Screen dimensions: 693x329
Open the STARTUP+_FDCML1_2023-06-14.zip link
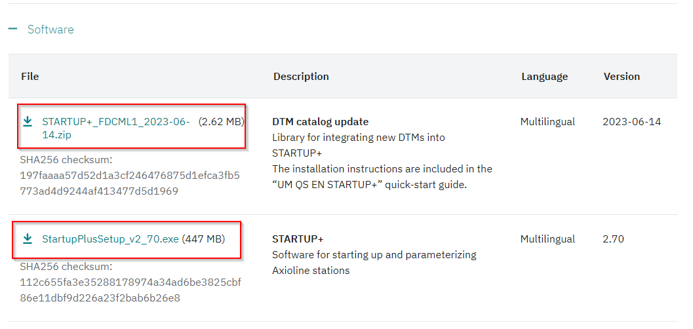point(116,128)
